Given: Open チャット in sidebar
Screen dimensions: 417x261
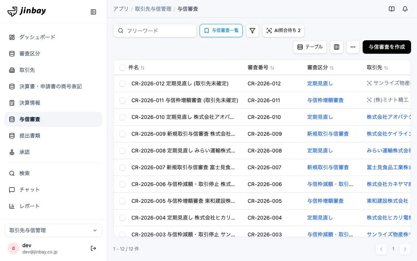Looking at the screenshot, I should coord(53,190).
